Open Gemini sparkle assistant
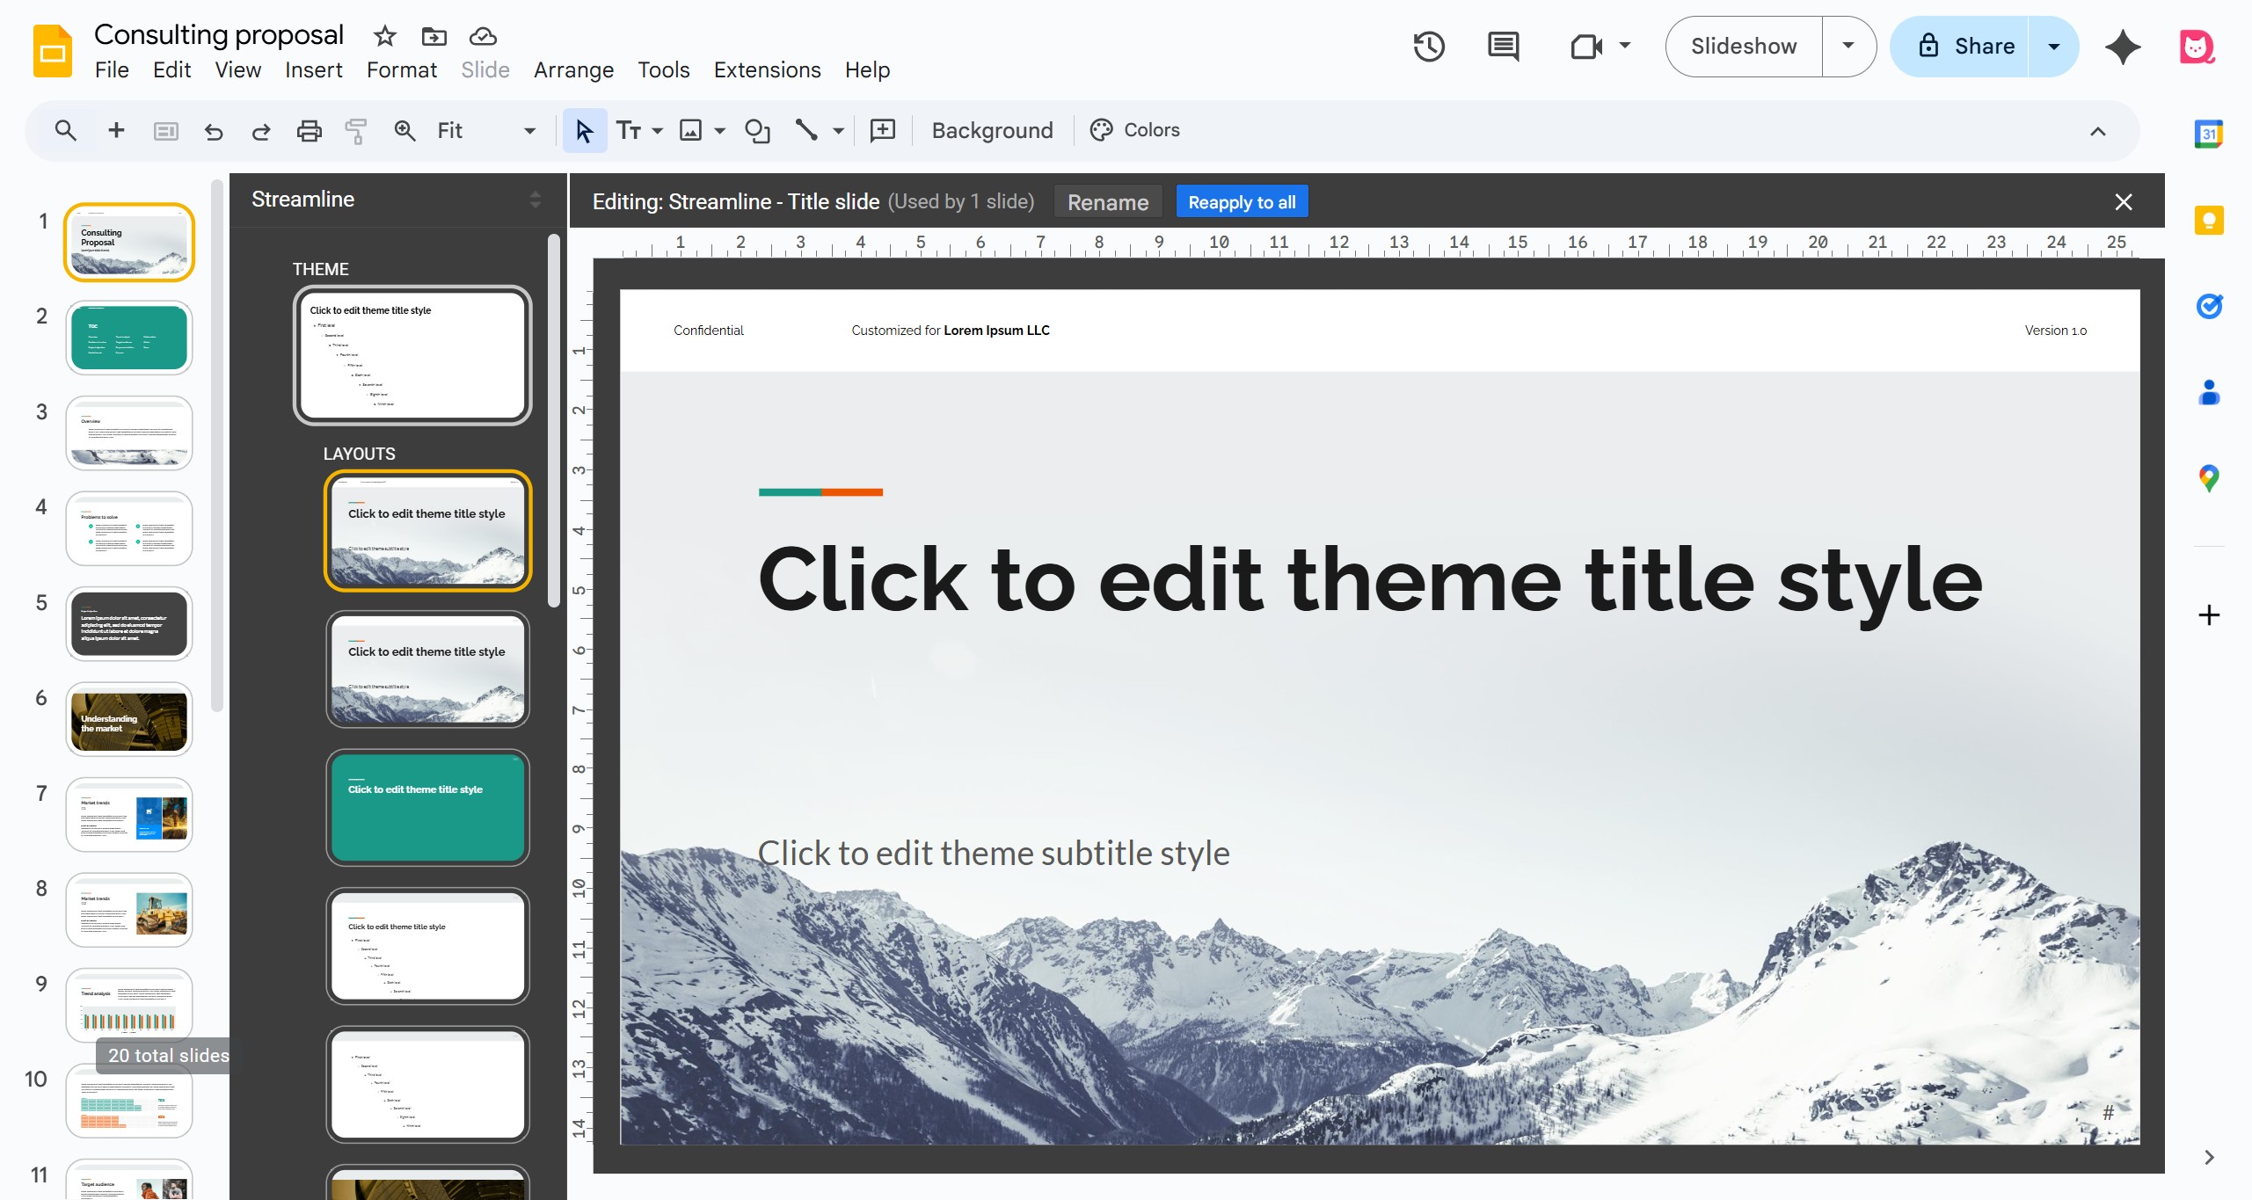This screenshot has height=1200, width=2252. (x=2123, y=47)
